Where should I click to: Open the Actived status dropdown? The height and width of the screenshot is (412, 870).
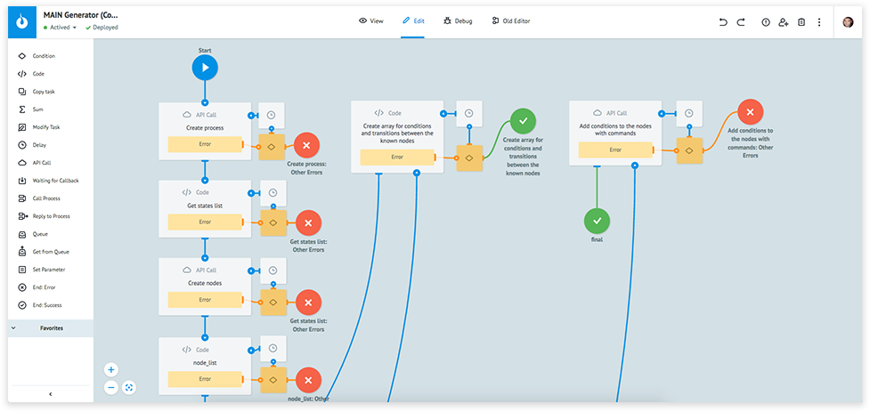click(62, 28)
